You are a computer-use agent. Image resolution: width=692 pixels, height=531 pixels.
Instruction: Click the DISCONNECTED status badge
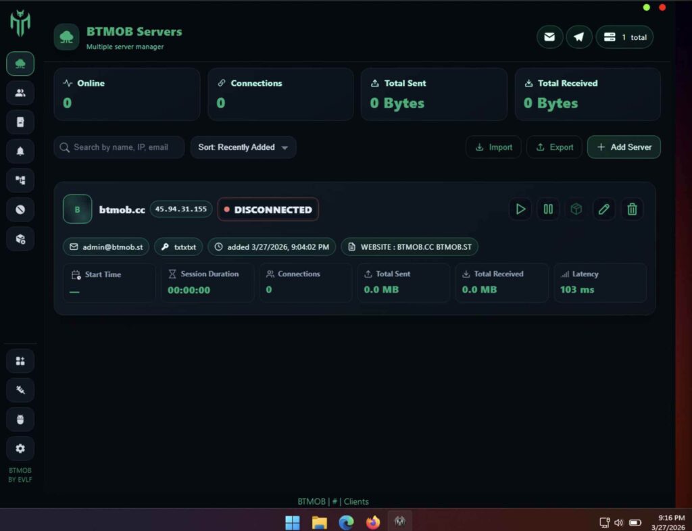coord(268,209)
